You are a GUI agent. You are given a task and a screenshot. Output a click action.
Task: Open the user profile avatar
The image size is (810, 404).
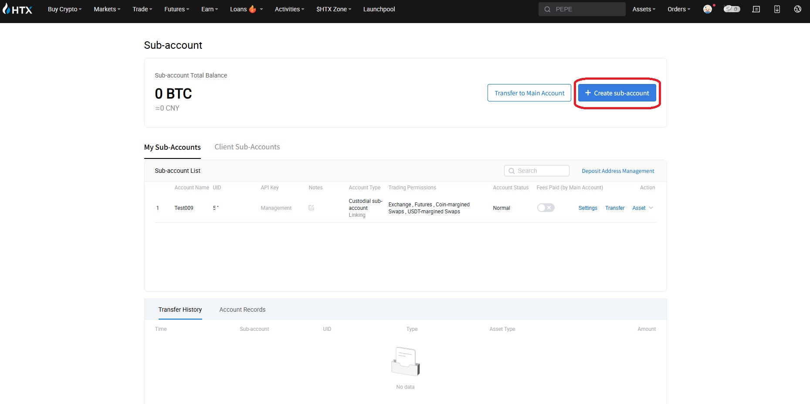(708, 9)
